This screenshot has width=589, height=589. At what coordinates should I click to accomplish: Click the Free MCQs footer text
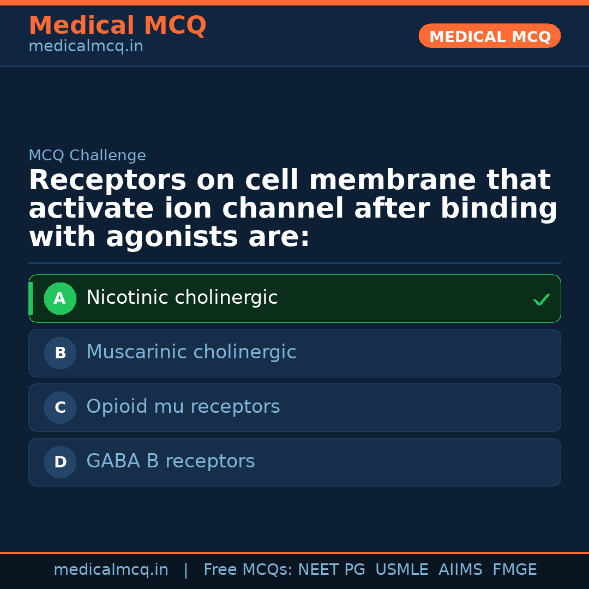click(248, 570)
